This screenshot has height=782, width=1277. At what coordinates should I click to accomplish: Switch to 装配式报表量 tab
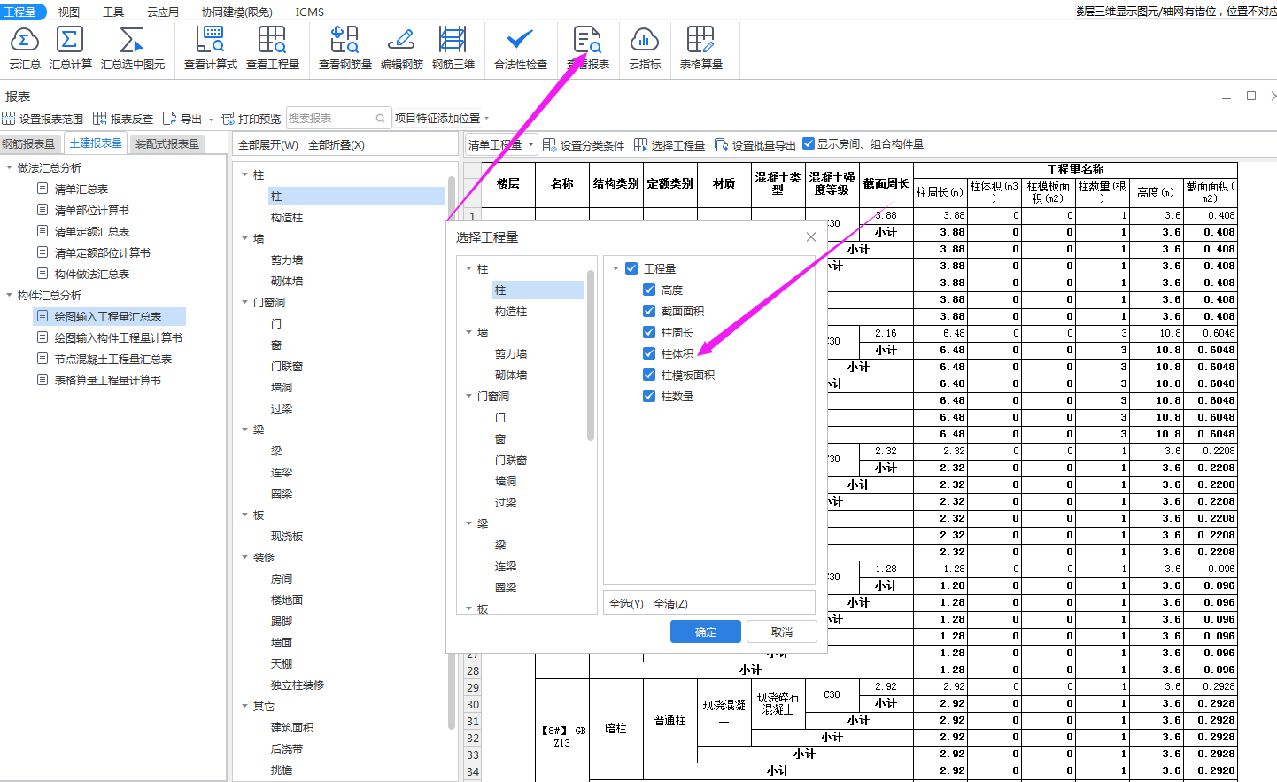(167, 143)
